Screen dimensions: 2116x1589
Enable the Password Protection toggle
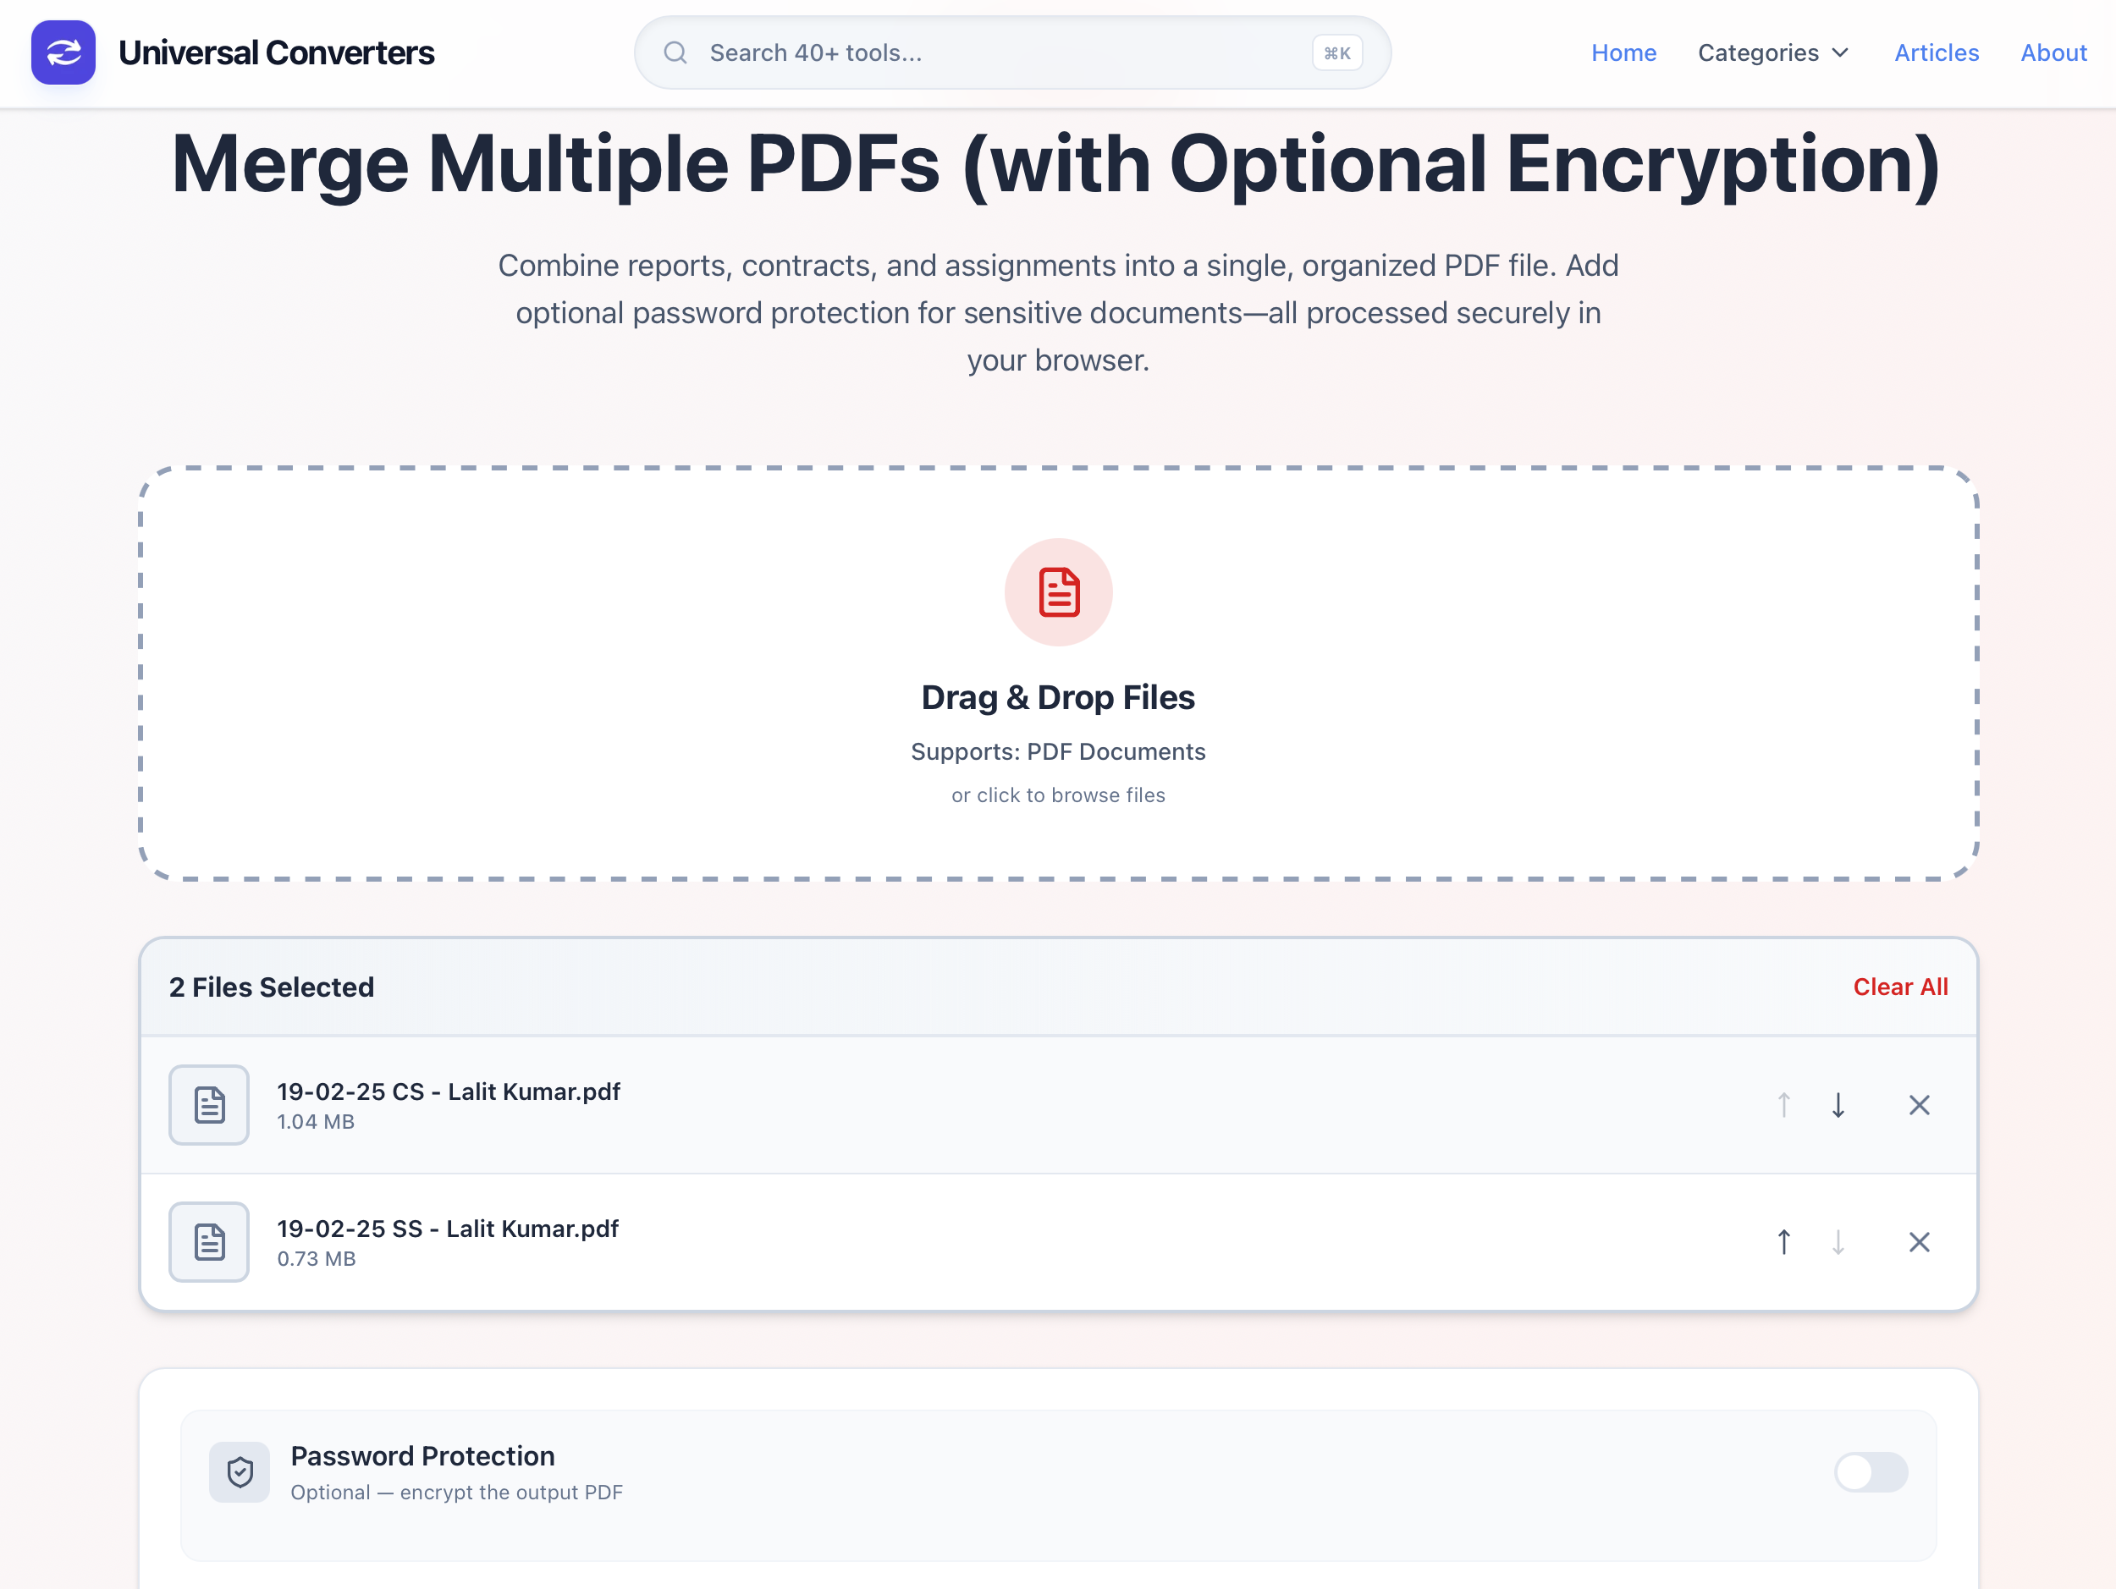click(1871, 1472)
